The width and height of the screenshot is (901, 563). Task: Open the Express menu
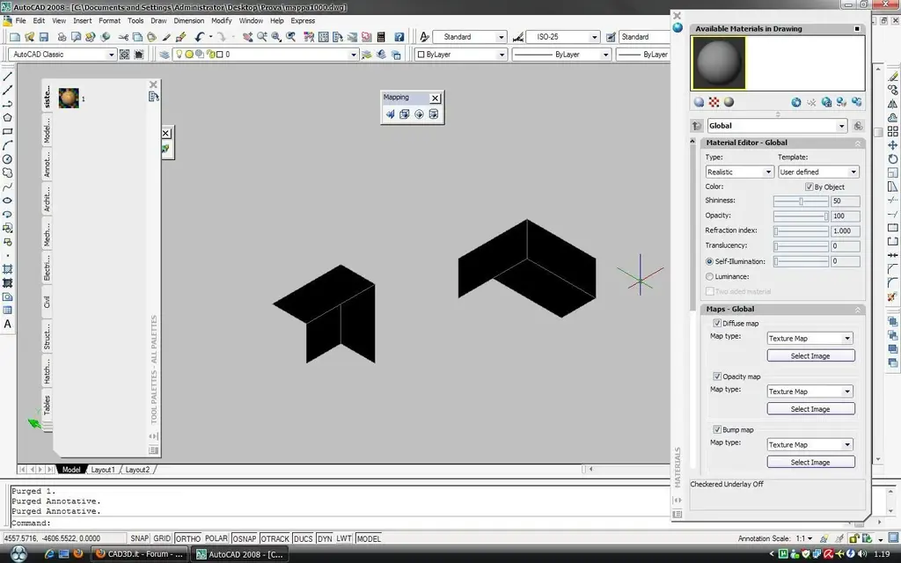(303, 21)
